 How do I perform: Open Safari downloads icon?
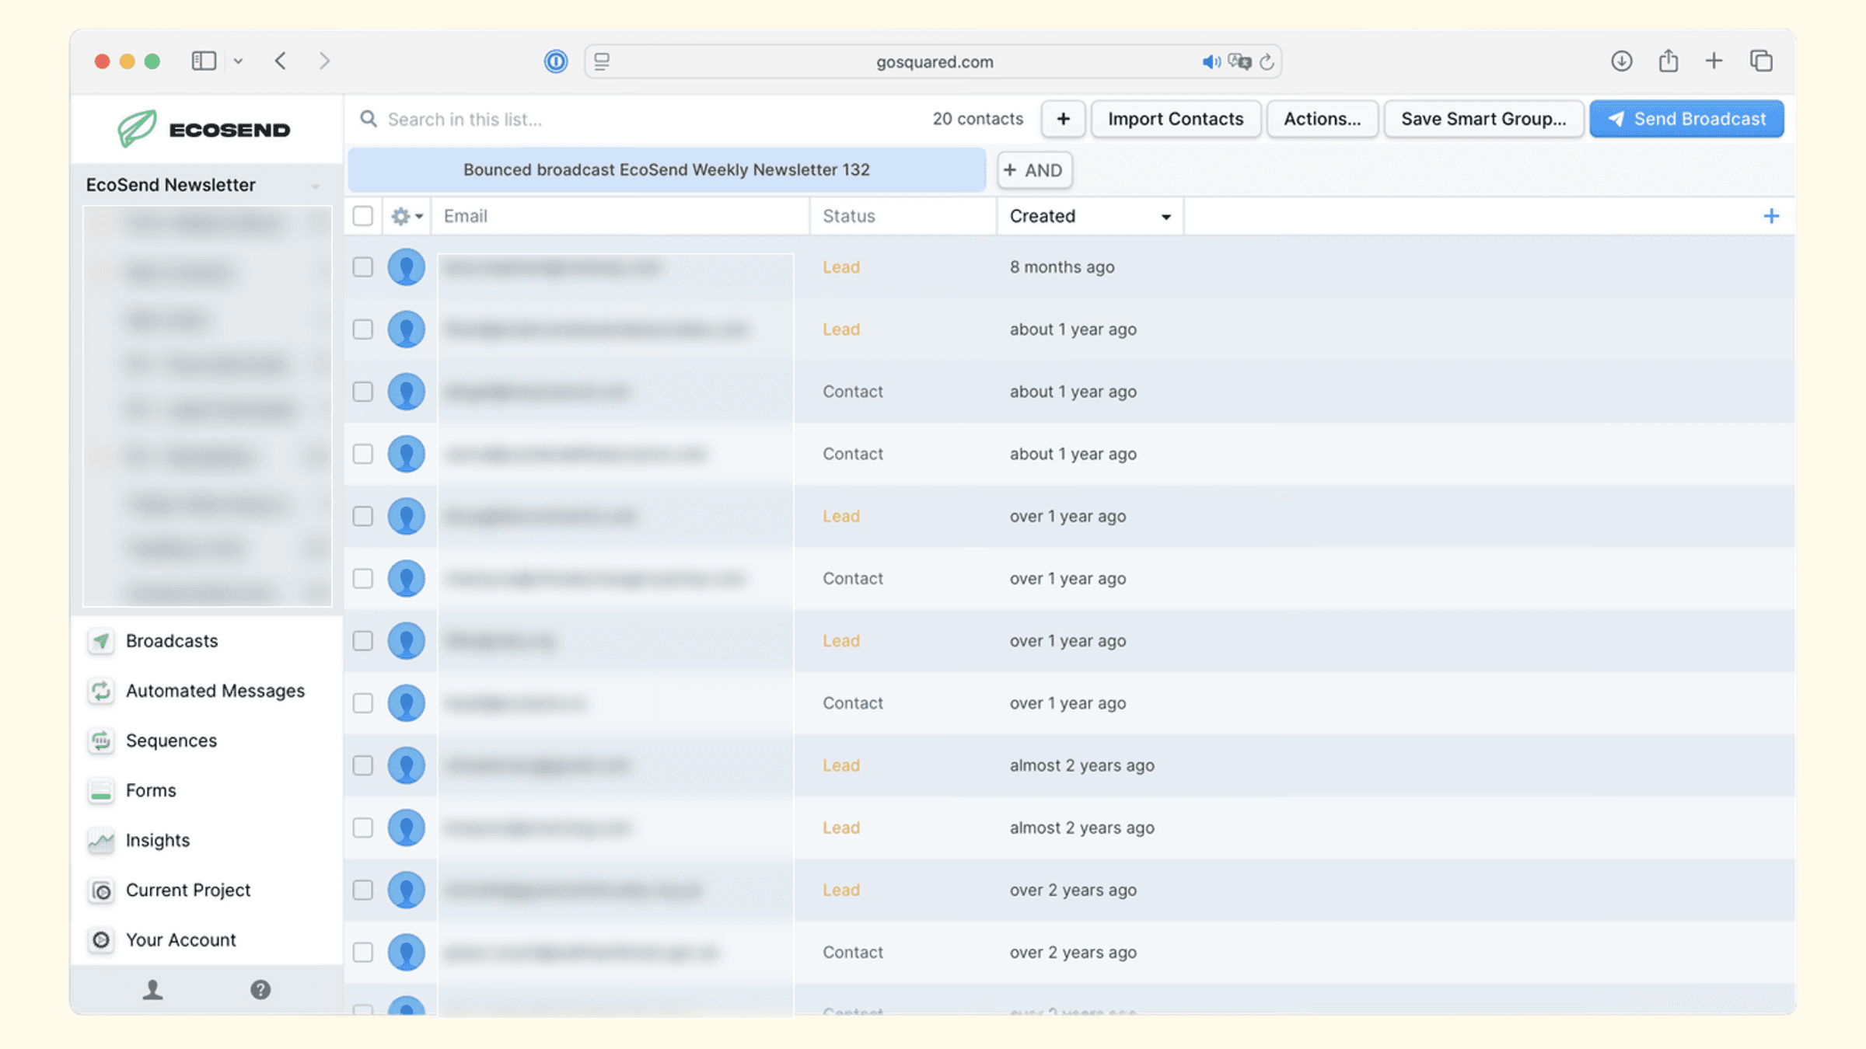1621,61
